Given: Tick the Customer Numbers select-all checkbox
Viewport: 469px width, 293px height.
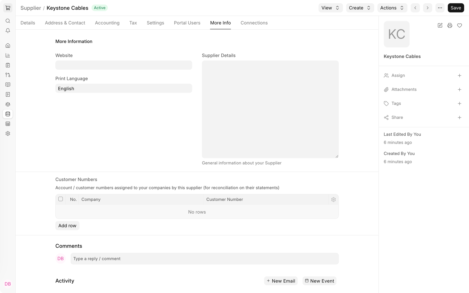Looking at the screenshot, I should [x=61, y=199].
